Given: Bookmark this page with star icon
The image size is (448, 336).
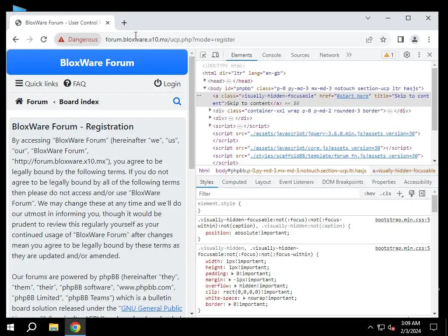Looking at the screenshot, I should [x=383, y=39].
